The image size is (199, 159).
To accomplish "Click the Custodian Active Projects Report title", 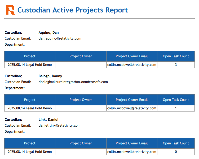I will (x=72, y=10).
